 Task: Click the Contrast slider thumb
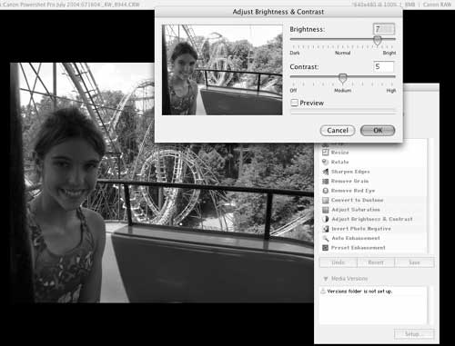(x=342, y=78)
